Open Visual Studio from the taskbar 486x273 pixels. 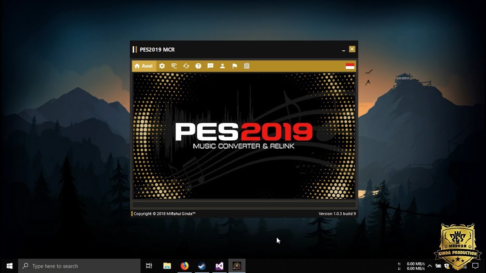click(x=219, y=266)
